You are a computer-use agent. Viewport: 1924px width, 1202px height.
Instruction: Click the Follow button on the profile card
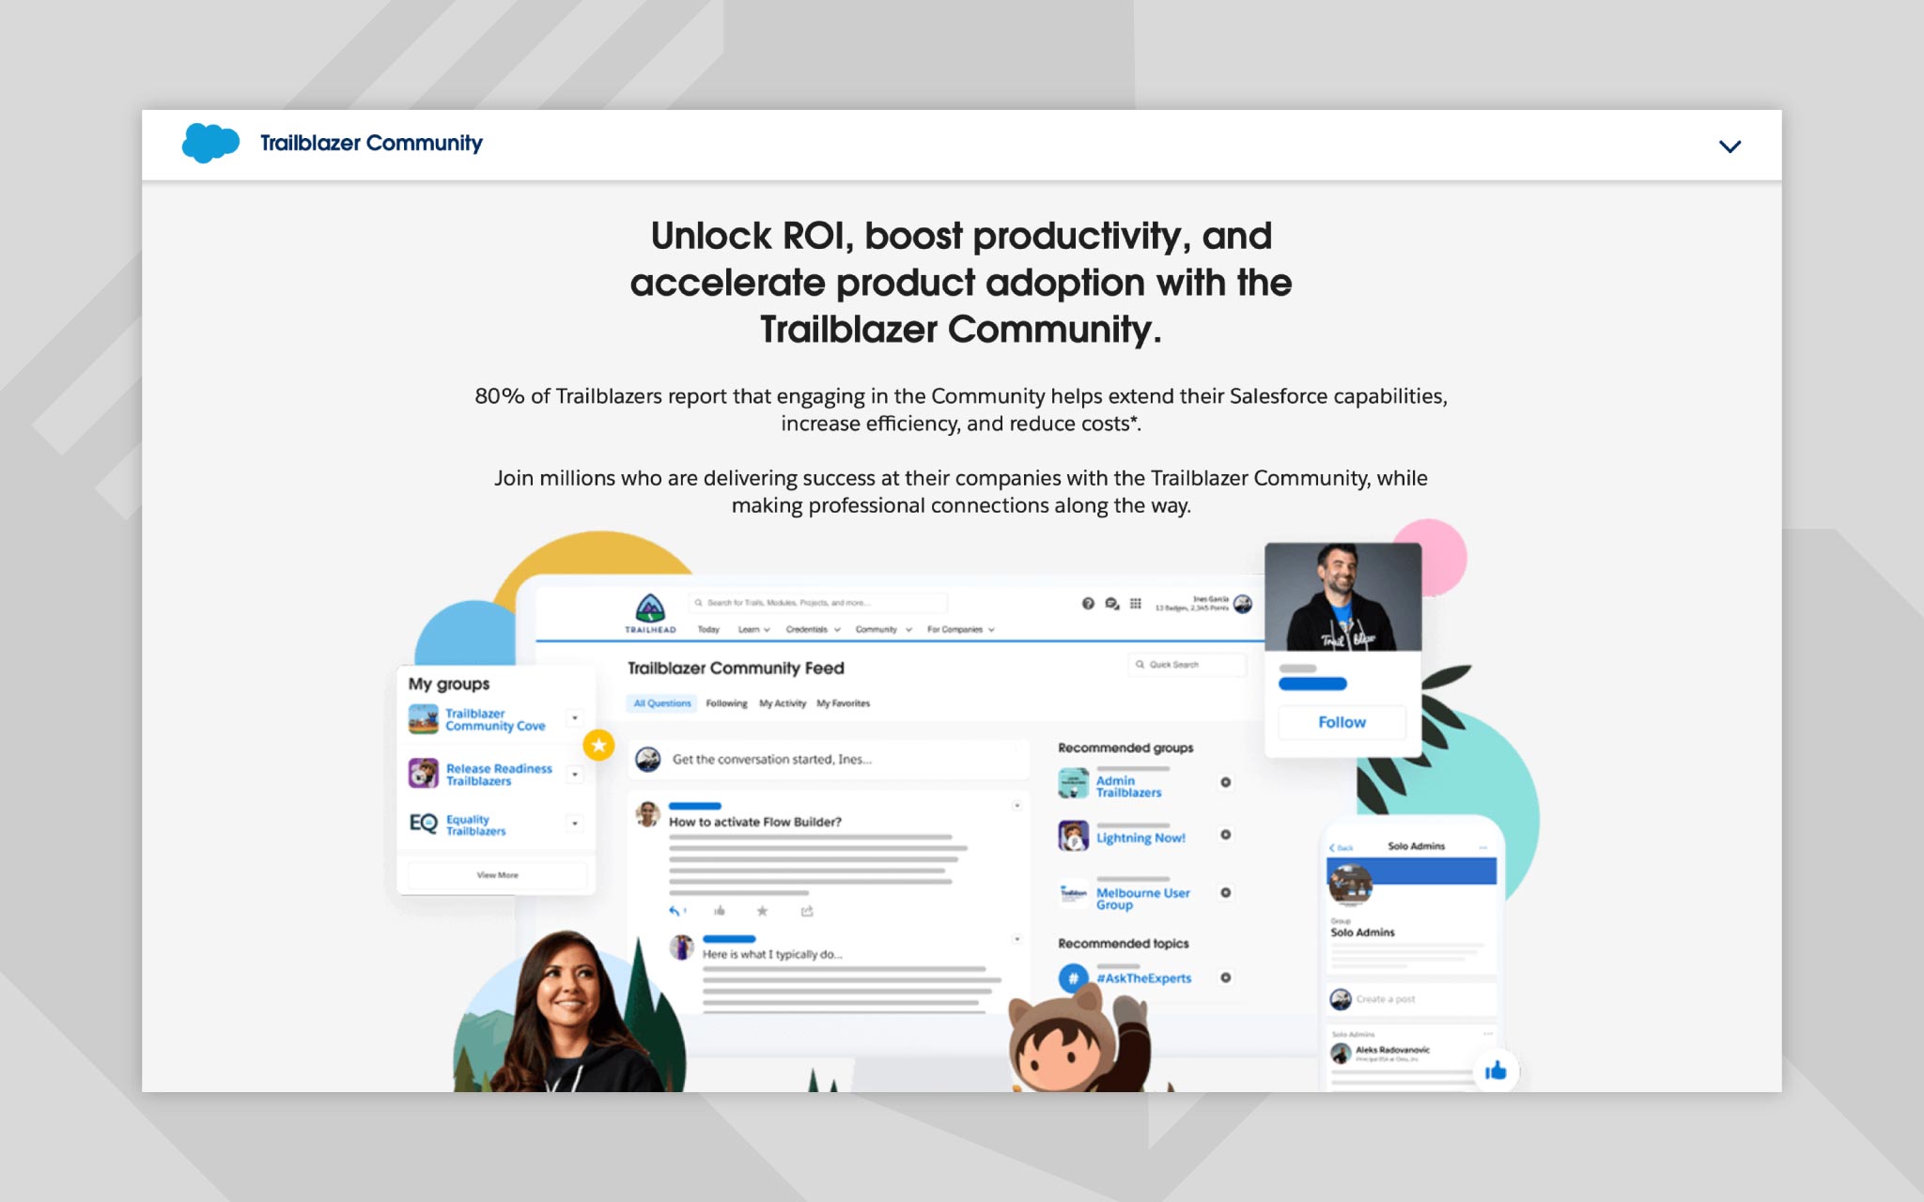coord(1341,722)
